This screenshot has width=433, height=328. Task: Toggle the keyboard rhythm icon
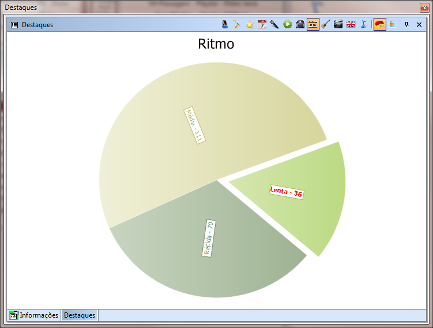coord(313,24)
